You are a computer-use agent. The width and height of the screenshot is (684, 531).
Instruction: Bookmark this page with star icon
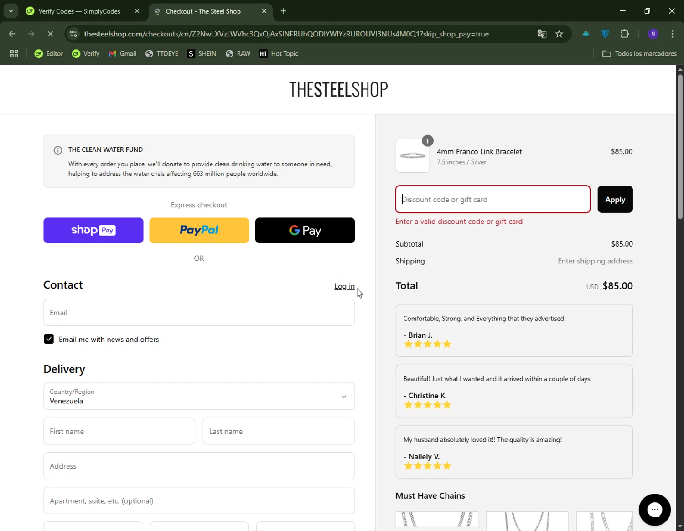pos(559,34)
